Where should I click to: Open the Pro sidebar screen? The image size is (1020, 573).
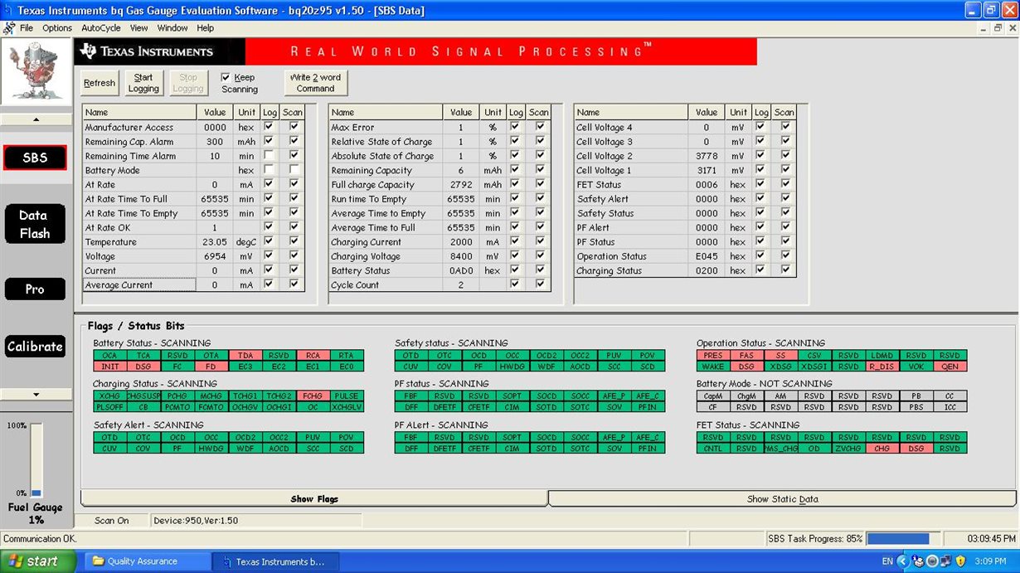pyautogui.click(x=35, y=289)
